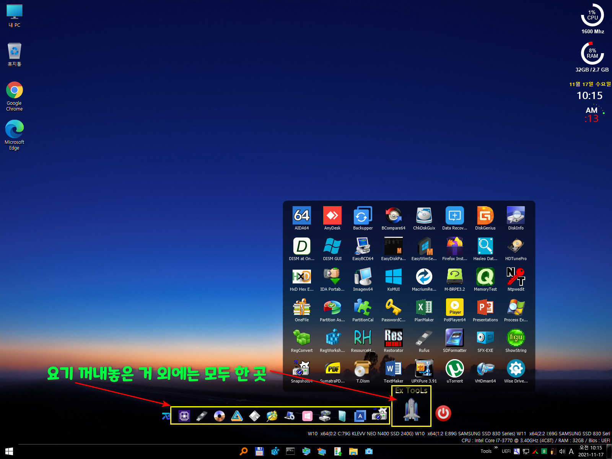Click the USB stick dock icon
612x459 pixels.
pyautogui.click(x=202, y=416)
